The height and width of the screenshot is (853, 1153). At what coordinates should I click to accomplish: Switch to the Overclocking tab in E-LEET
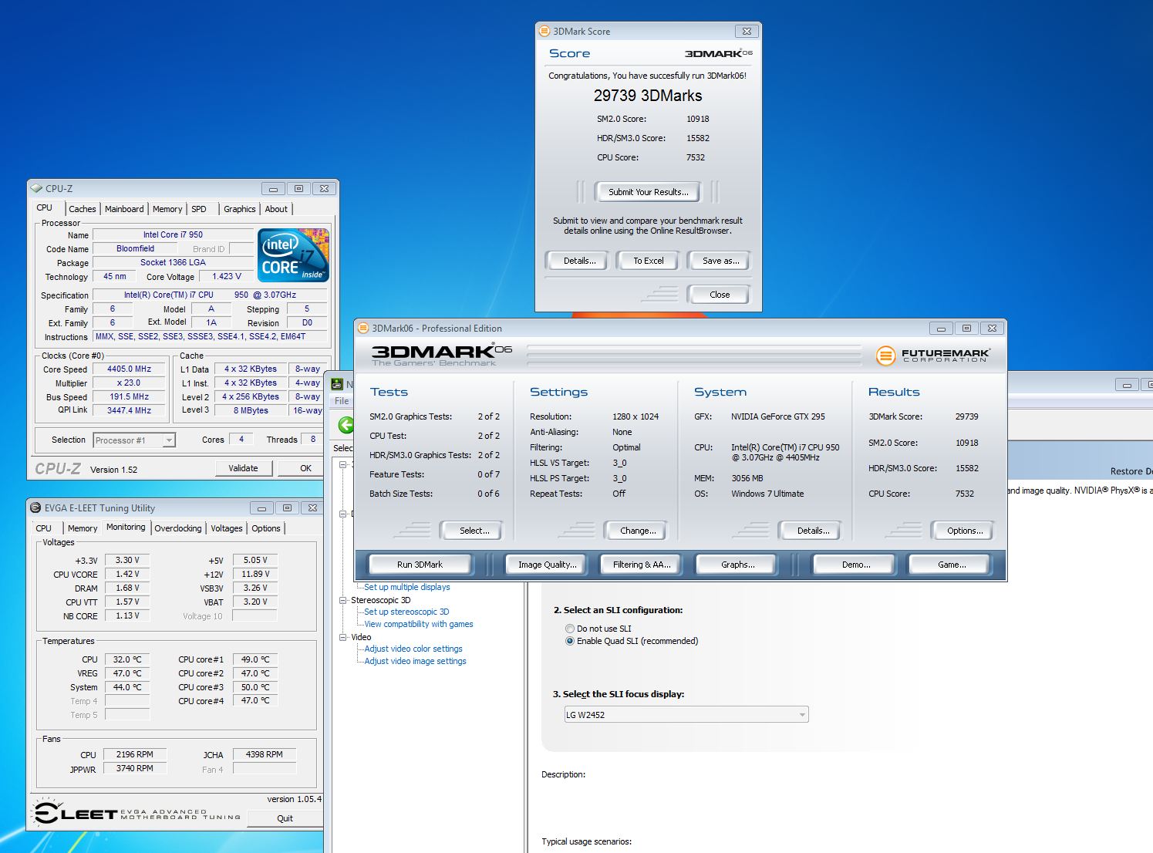pyautogui.click(x=178, y=528)
